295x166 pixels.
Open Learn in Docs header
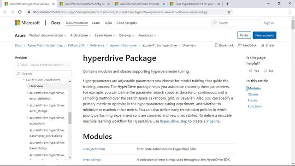(96, 23)
